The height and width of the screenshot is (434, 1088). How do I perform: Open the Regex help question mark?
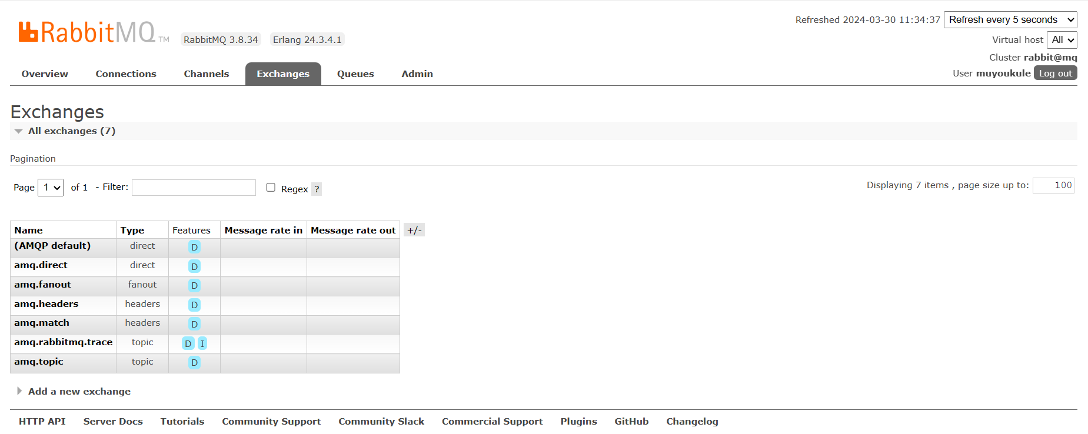317,189
